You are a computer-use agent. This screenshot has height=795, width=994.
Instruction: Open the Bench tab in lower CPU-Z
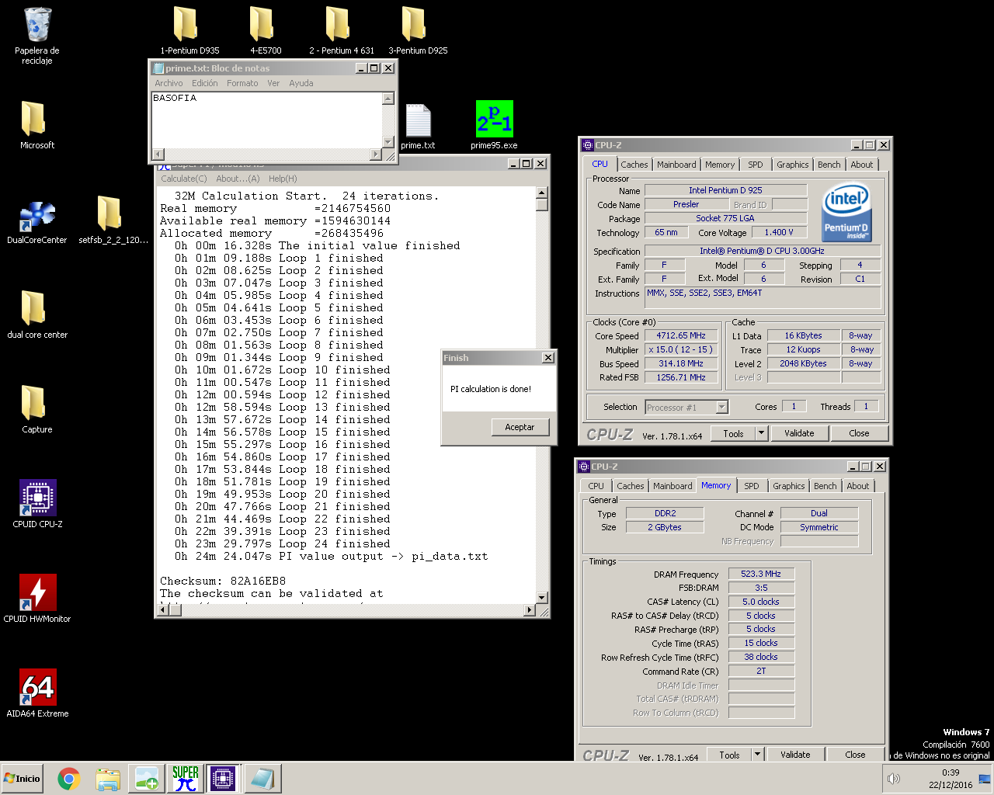pyautogui.click(x=825, y=486)
